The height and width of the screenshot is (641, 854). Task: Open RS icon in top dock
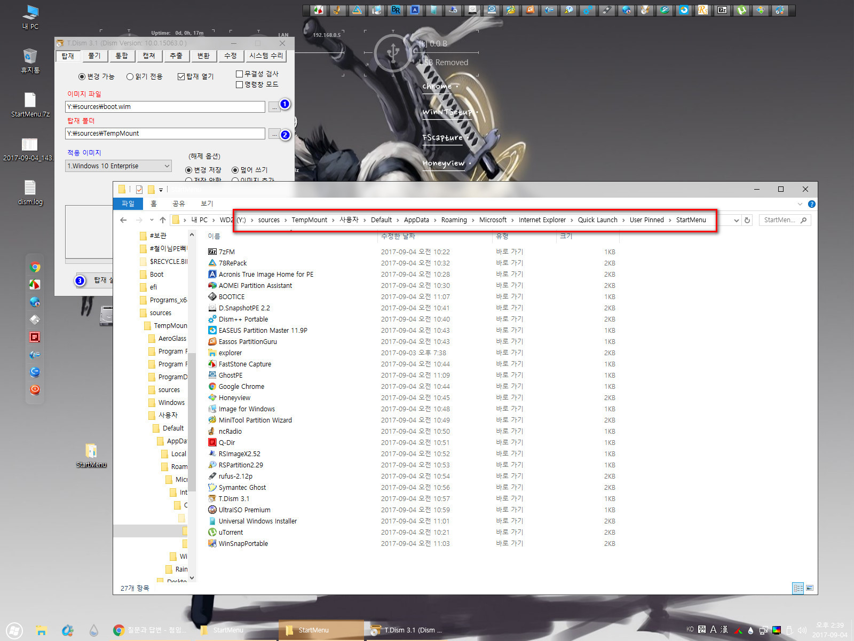pos(703,10)
